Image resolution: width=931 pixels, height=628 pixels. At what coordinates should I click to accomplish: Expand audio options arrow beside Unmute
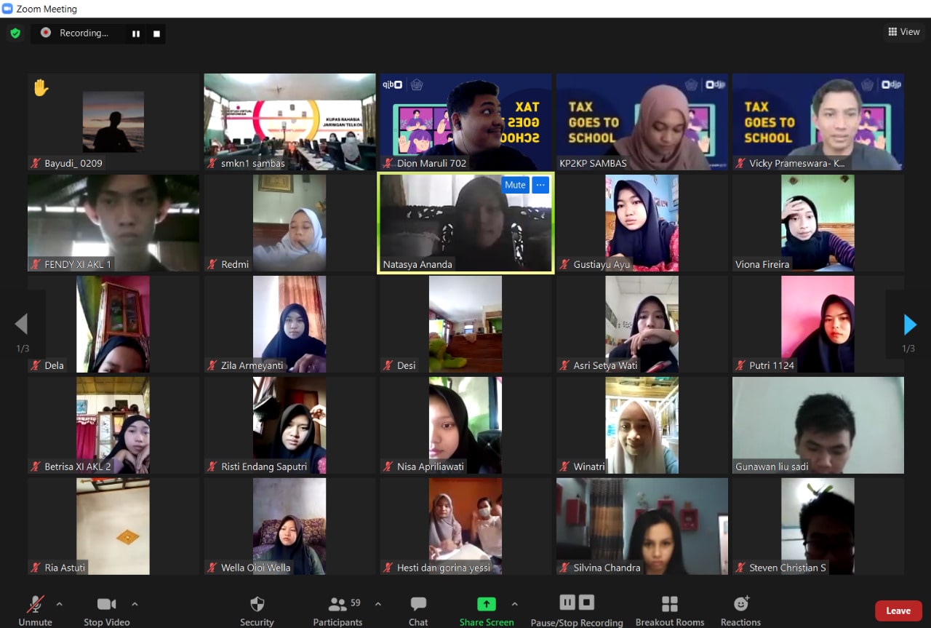(x=60, y=604)
